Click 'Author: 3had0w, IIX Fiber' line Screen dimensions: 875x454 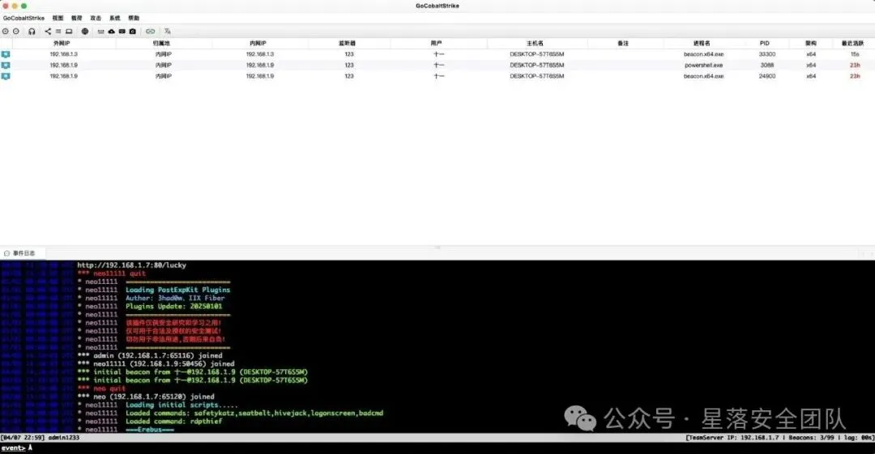pyautogui.click(x=175, y=298)
